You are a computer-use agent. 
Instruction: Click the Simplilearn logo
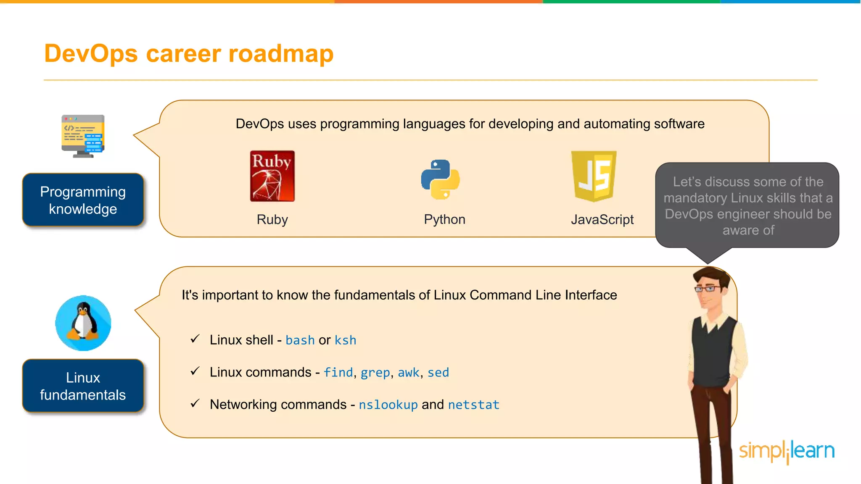[x=787, y=451]
